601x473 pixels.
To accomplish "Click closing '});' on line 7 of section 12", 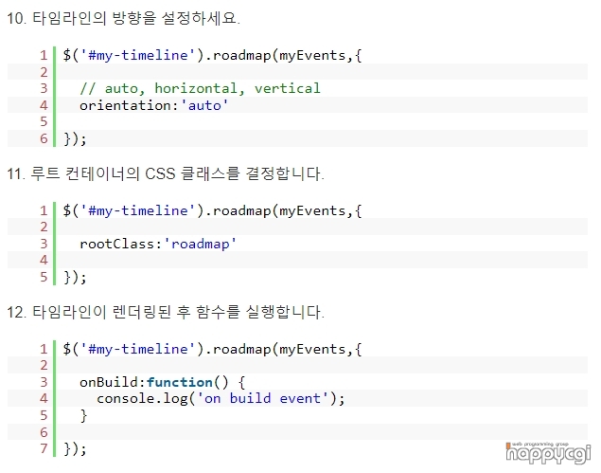I will 75,448.
